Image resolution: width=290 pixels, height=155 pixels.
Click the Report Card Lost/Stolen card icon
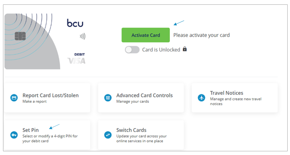14,98
